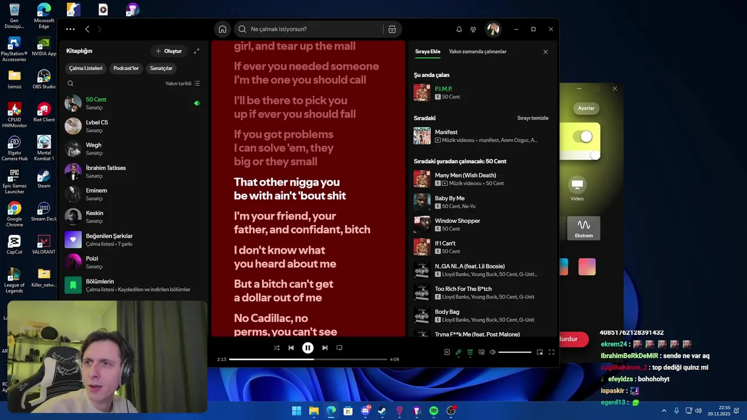Close the queue panel
This screenshot has height=420, width=747.
click(546, 52)
